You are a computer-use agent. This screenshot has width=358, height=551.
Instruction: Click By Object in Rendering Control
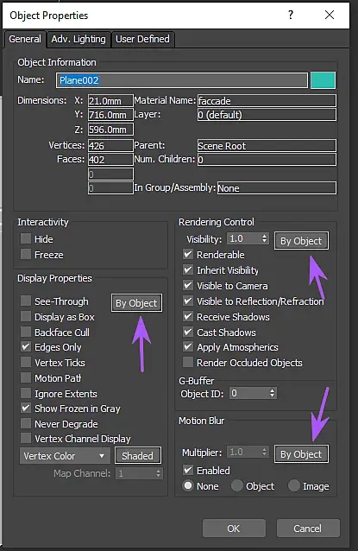click(301, 241)
